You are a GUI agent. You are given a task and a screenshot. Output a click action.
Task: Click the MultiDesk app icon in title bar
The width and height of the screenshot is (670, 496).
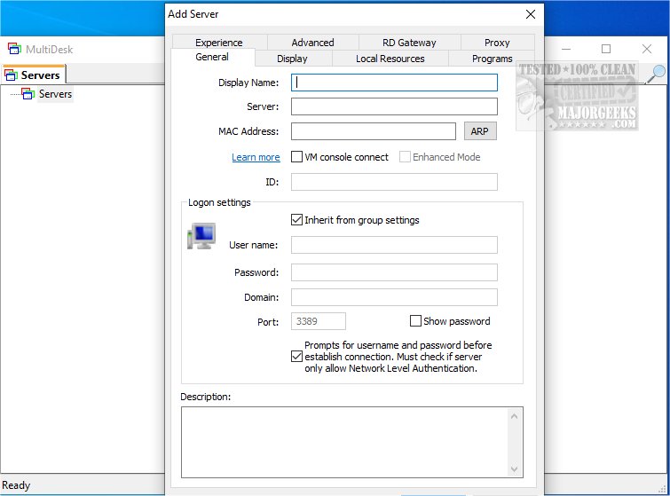tap(14, 50)
